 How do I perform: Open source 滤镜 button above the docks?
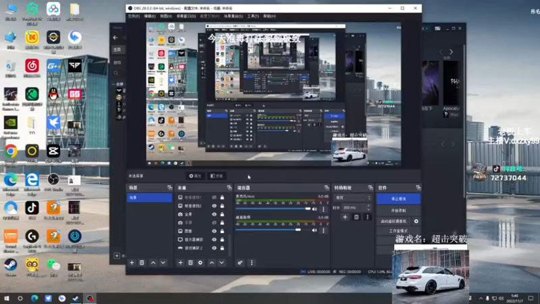point(217,176)
